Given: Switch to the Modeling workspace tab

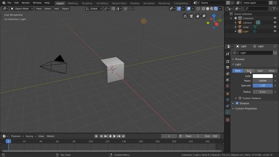Looking at the screenshot, I should pos(73,3).
